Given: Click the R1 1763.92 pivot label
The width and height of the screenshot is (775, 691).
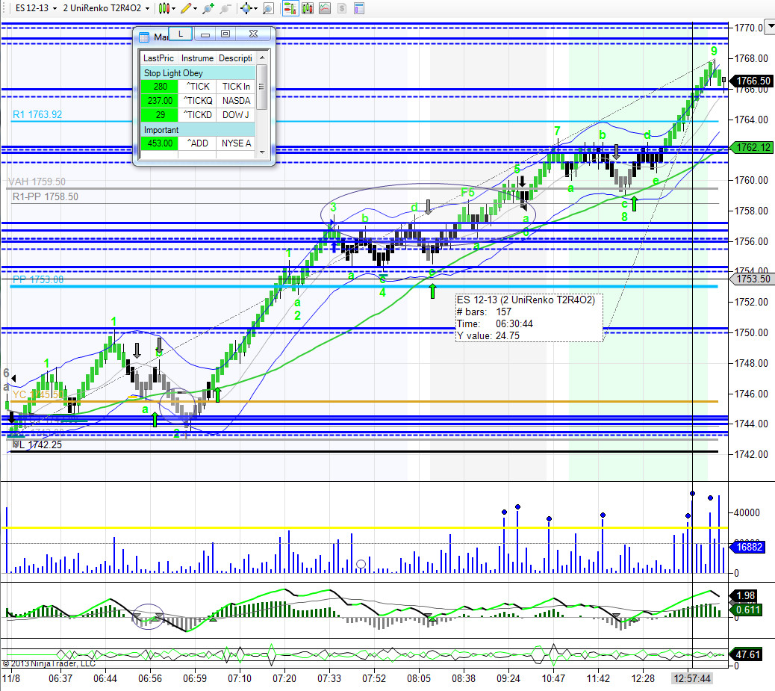Looking at the screenshot, I should 37,115.
